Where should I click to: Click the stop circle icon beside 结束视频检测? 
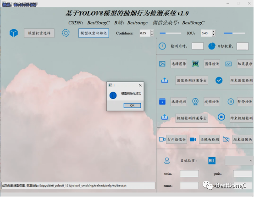point(221,117)
